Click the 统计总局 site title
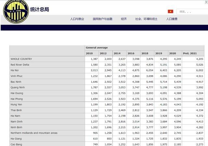The image size is (208, 146). coord(40,9)
